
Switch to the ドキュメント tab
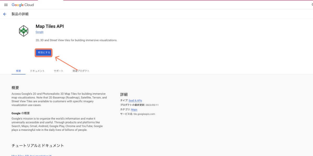click(x=37, y=71)
